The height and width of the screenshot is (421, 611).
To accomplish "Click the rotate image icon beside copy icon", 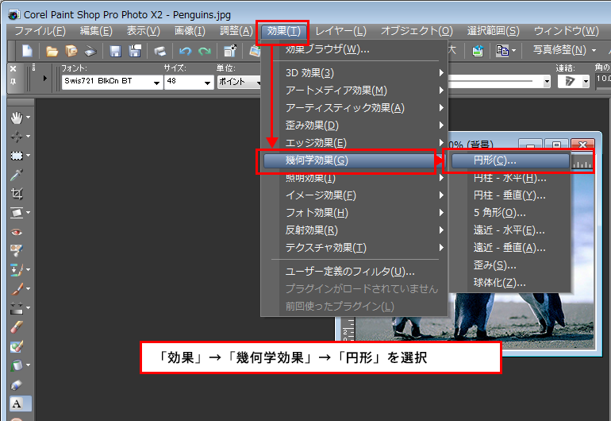I will (x=478, y=51).
